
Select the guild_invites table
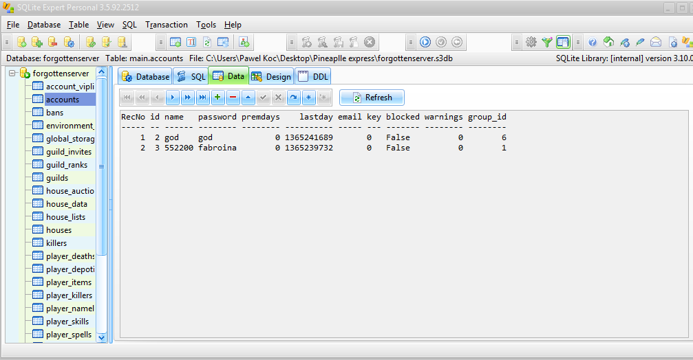click(x=69, y=152)
